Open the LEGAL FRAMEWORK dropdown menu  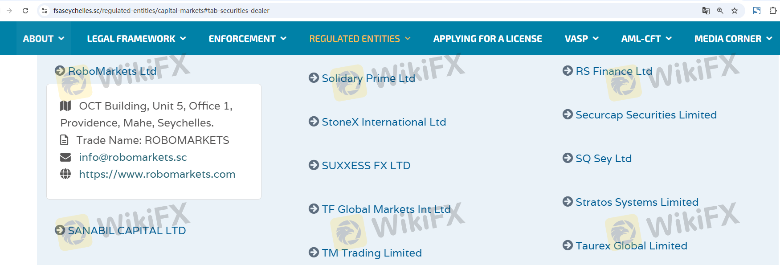pyautogui.click(x=136, y=39)
